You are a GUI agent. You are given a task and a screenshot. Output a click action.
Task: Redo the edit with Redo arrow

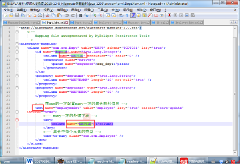coord(73,15)
